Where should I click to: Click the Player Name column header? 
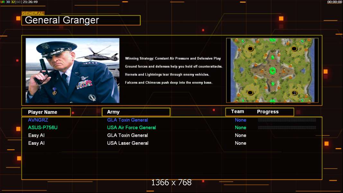click(x=46, y=112)
